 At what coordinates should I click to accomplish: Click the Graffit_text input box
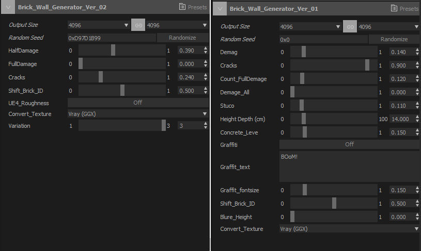click(349, 166)
